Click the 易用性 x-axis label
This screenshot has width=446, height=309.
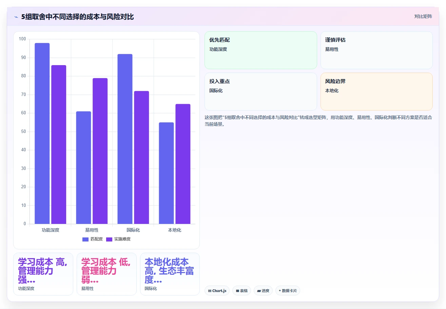point(92,230)
